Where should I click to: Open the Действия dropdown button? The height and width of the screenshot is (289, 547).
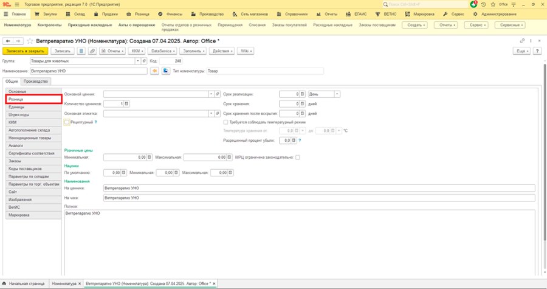pyautogui.click(x=222, y=51)
